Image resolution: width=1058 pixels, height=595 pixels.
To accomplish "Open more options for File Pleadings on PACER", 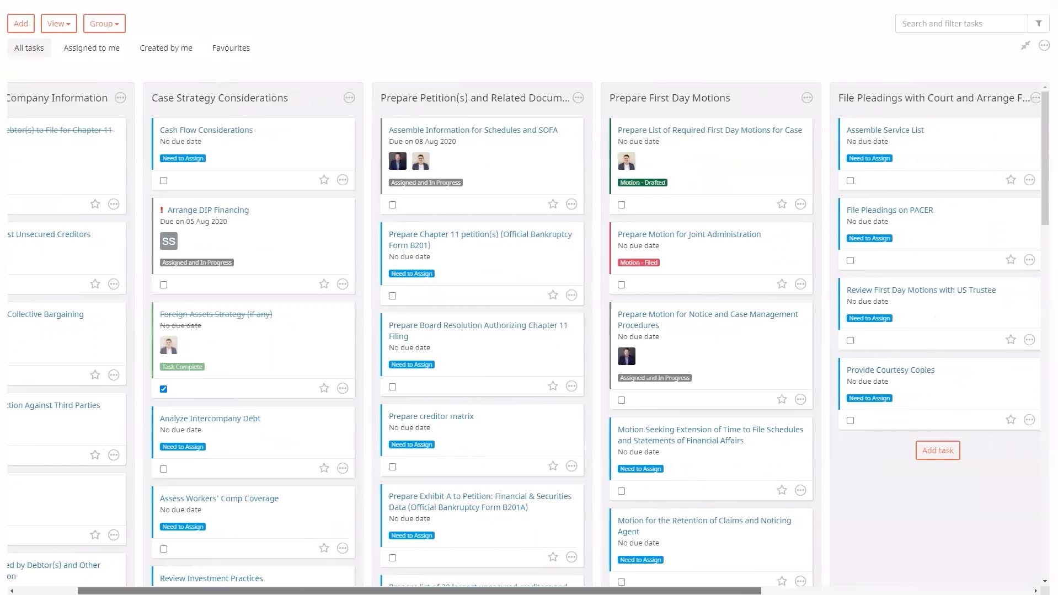I will (x=1029, y=260).
